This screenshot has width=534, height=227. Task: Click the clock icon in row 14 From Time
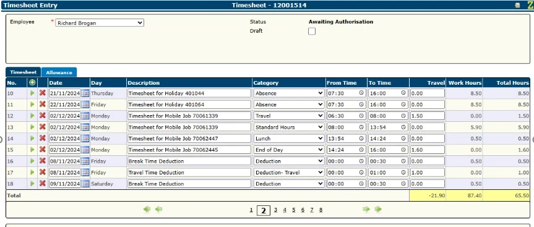coord(361,139)
